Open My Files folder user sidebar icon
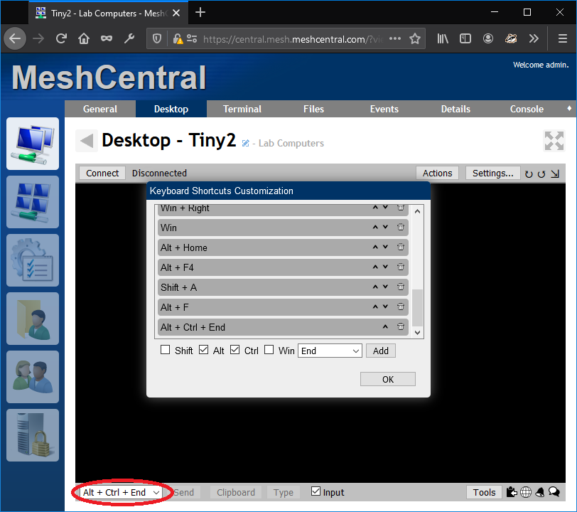Screen dimensions: 577x512 [33, 319]
